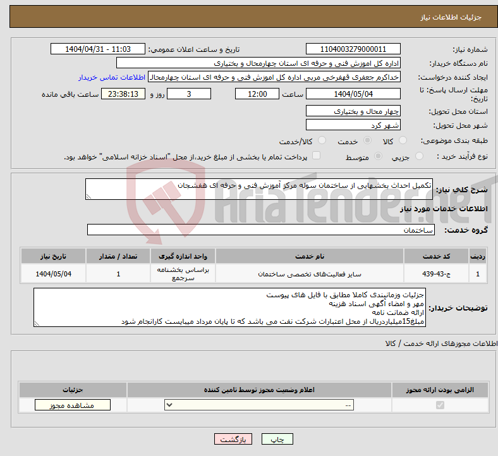Click the buyer notes textarea
498x456 pixels.
(229, 307)
